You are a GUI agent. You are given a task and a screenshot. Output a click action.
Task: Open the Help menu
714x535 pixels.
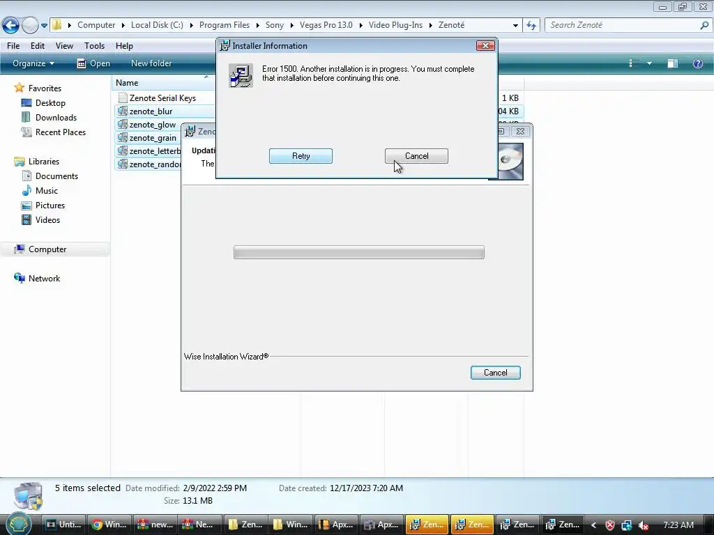[124, 46]
